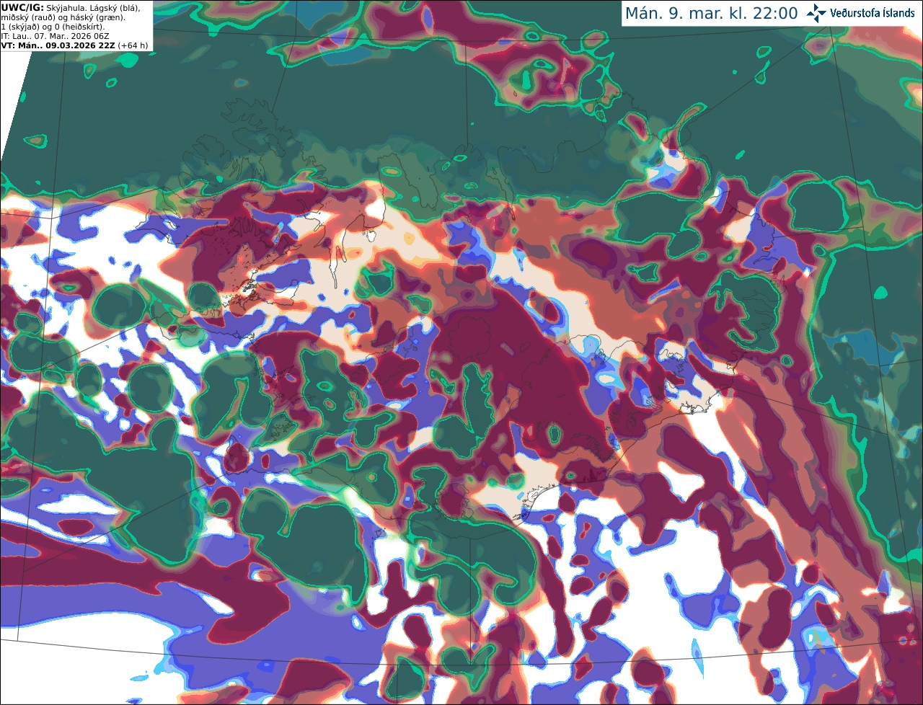Viewport: 923px width, 705px height.
Task: Click the 'Veðurstofa Íslands' logo text
Action: point(872,13)
